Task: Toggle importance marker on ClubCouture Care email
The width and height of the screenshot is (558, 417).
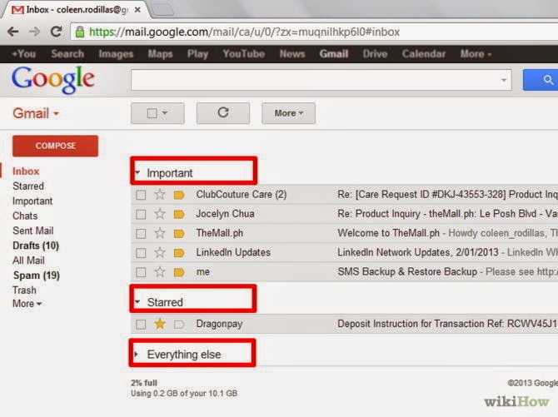Action: pos(179,195)
